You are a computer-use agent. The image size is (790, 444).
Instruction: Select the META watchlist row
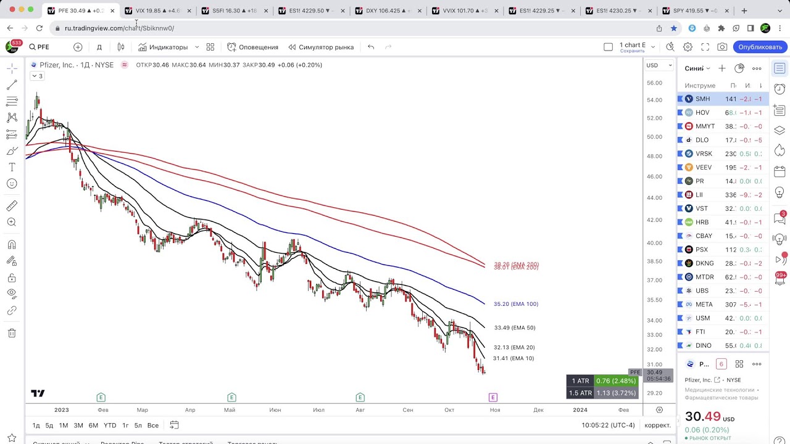pos(723,304)
